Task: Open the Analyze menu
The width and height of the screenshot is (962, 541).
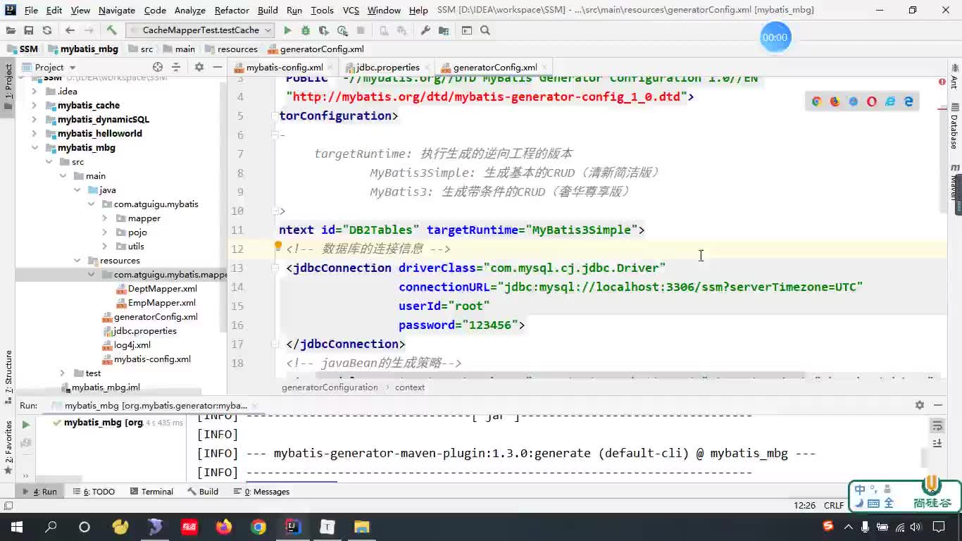Action: (189, 10)
